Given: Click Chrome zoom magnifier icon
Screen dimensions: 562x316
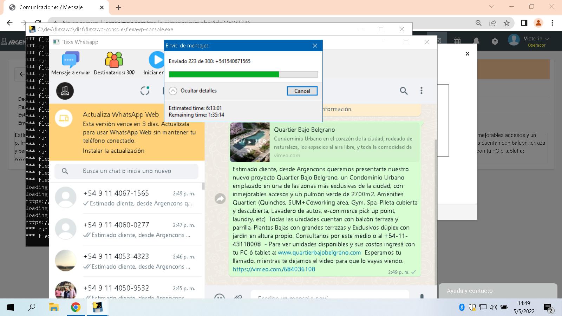Looking at the screenshot, I should tap(478, 23).
